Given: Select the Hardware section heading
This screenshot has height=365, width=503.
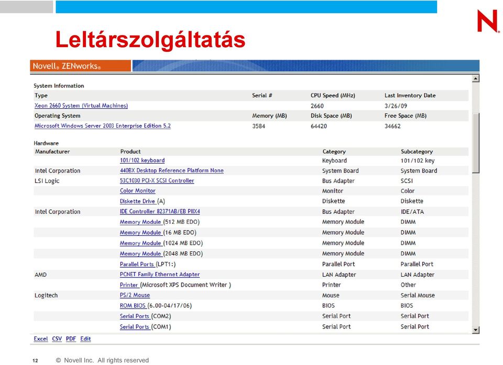Looking at the screenshot, I should point(46,143).
